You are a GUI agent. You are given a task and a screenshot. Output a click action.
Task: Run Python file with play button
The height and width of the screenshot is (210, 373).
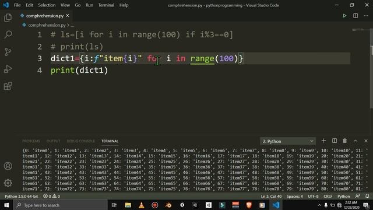[x=344, y=16]
